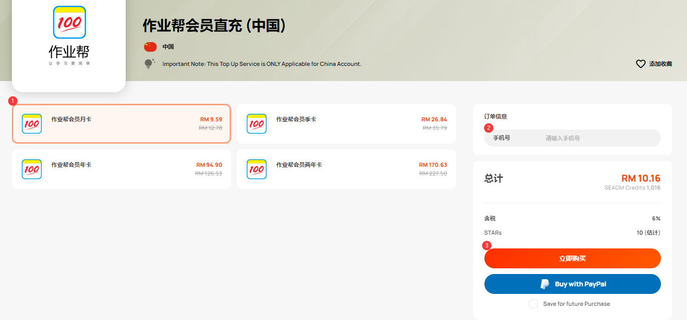Image resolution: width=687 pixels, height=320 pixels.
Task: Click the icon on 作业帮会员两年卡
Action: pyautogui.click(x=257, y=169)
